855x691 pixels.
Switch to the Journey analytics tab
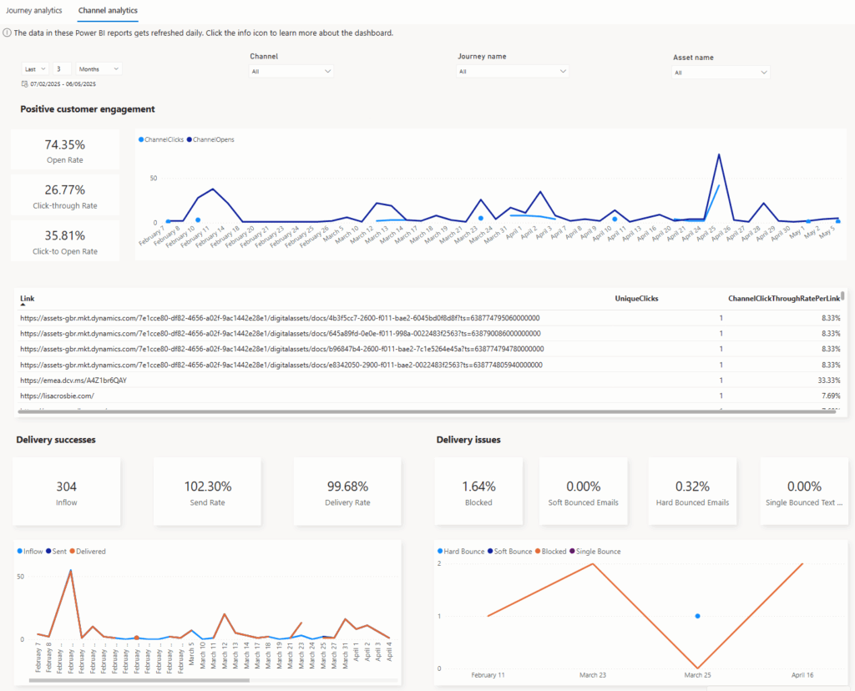[x=35, y=10]
